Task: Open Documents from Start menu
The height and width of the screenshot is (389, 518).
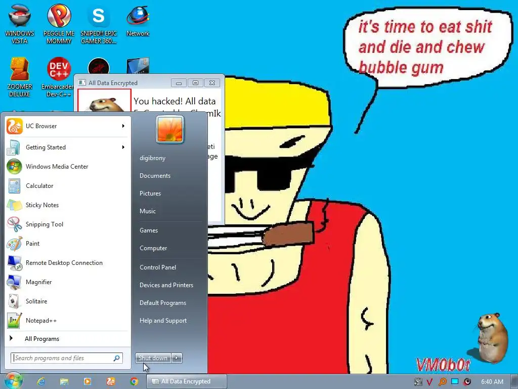Action: tap(155, 176)
